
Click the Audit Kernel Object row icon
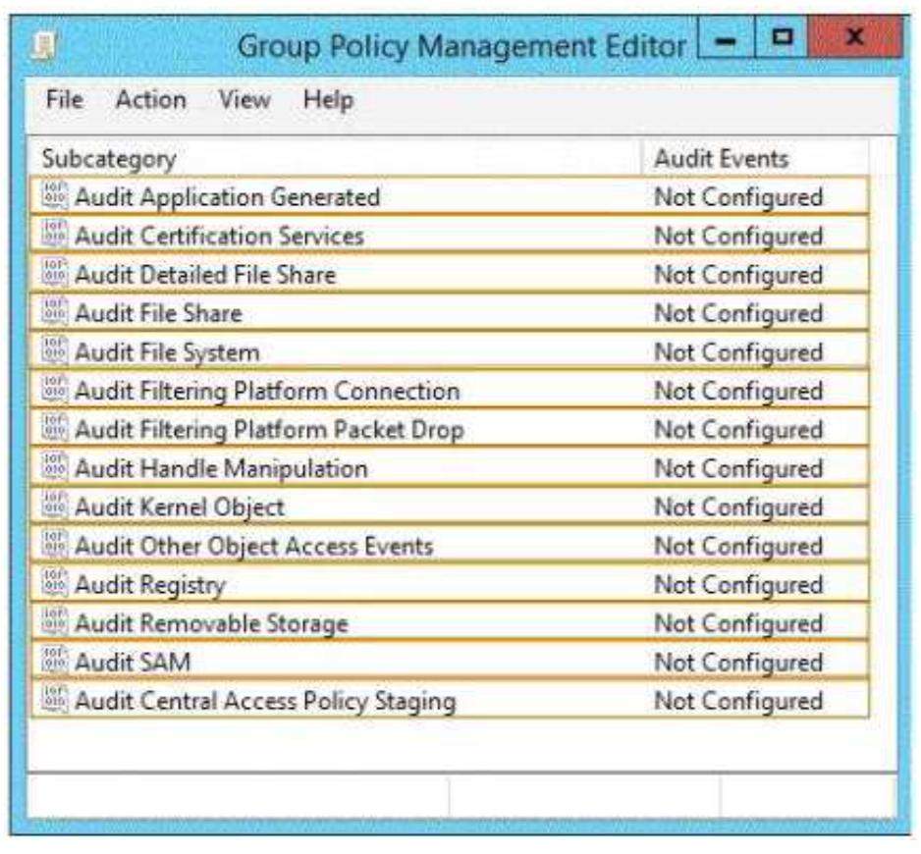54,507
